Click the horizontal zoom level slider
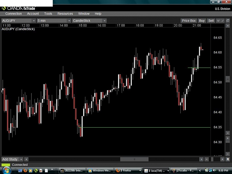Screen dimensions: 232x174 212,159
